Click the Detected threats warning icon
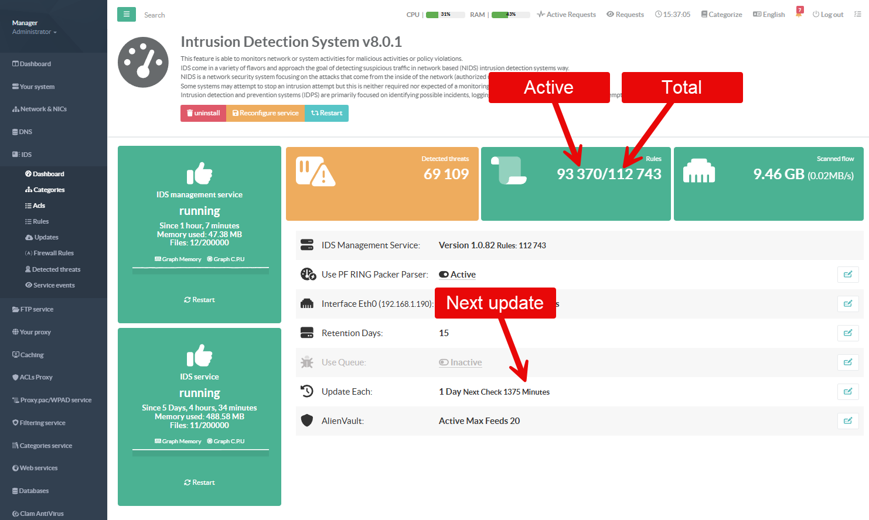 point(315,171)
